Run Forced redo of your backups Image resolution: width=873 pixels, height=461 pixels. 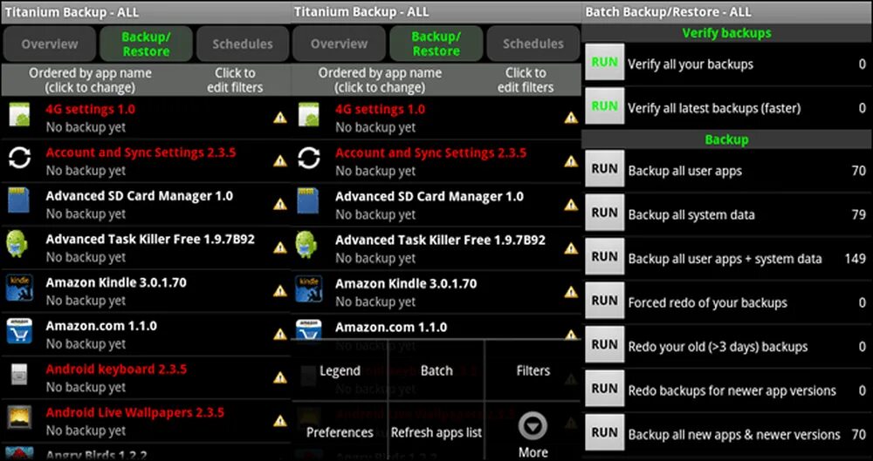click(604, 301)
